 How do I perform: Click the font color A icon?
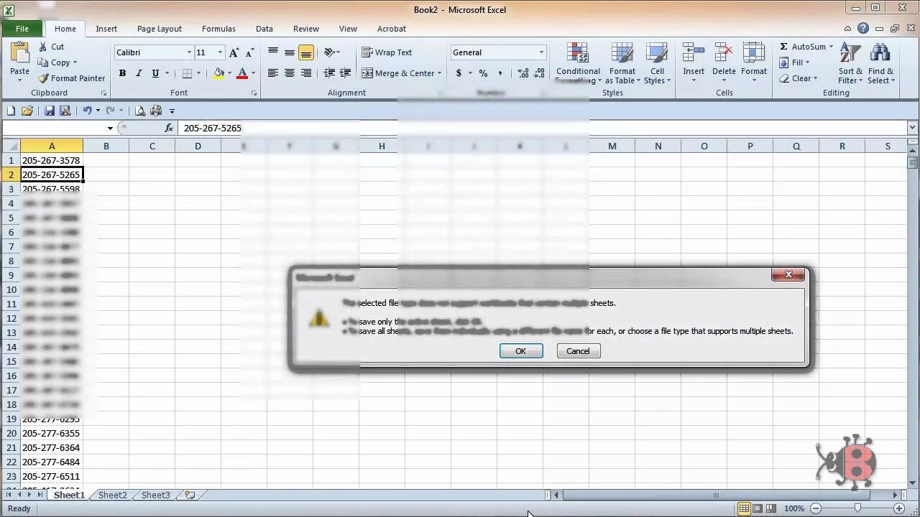[242, 73]
